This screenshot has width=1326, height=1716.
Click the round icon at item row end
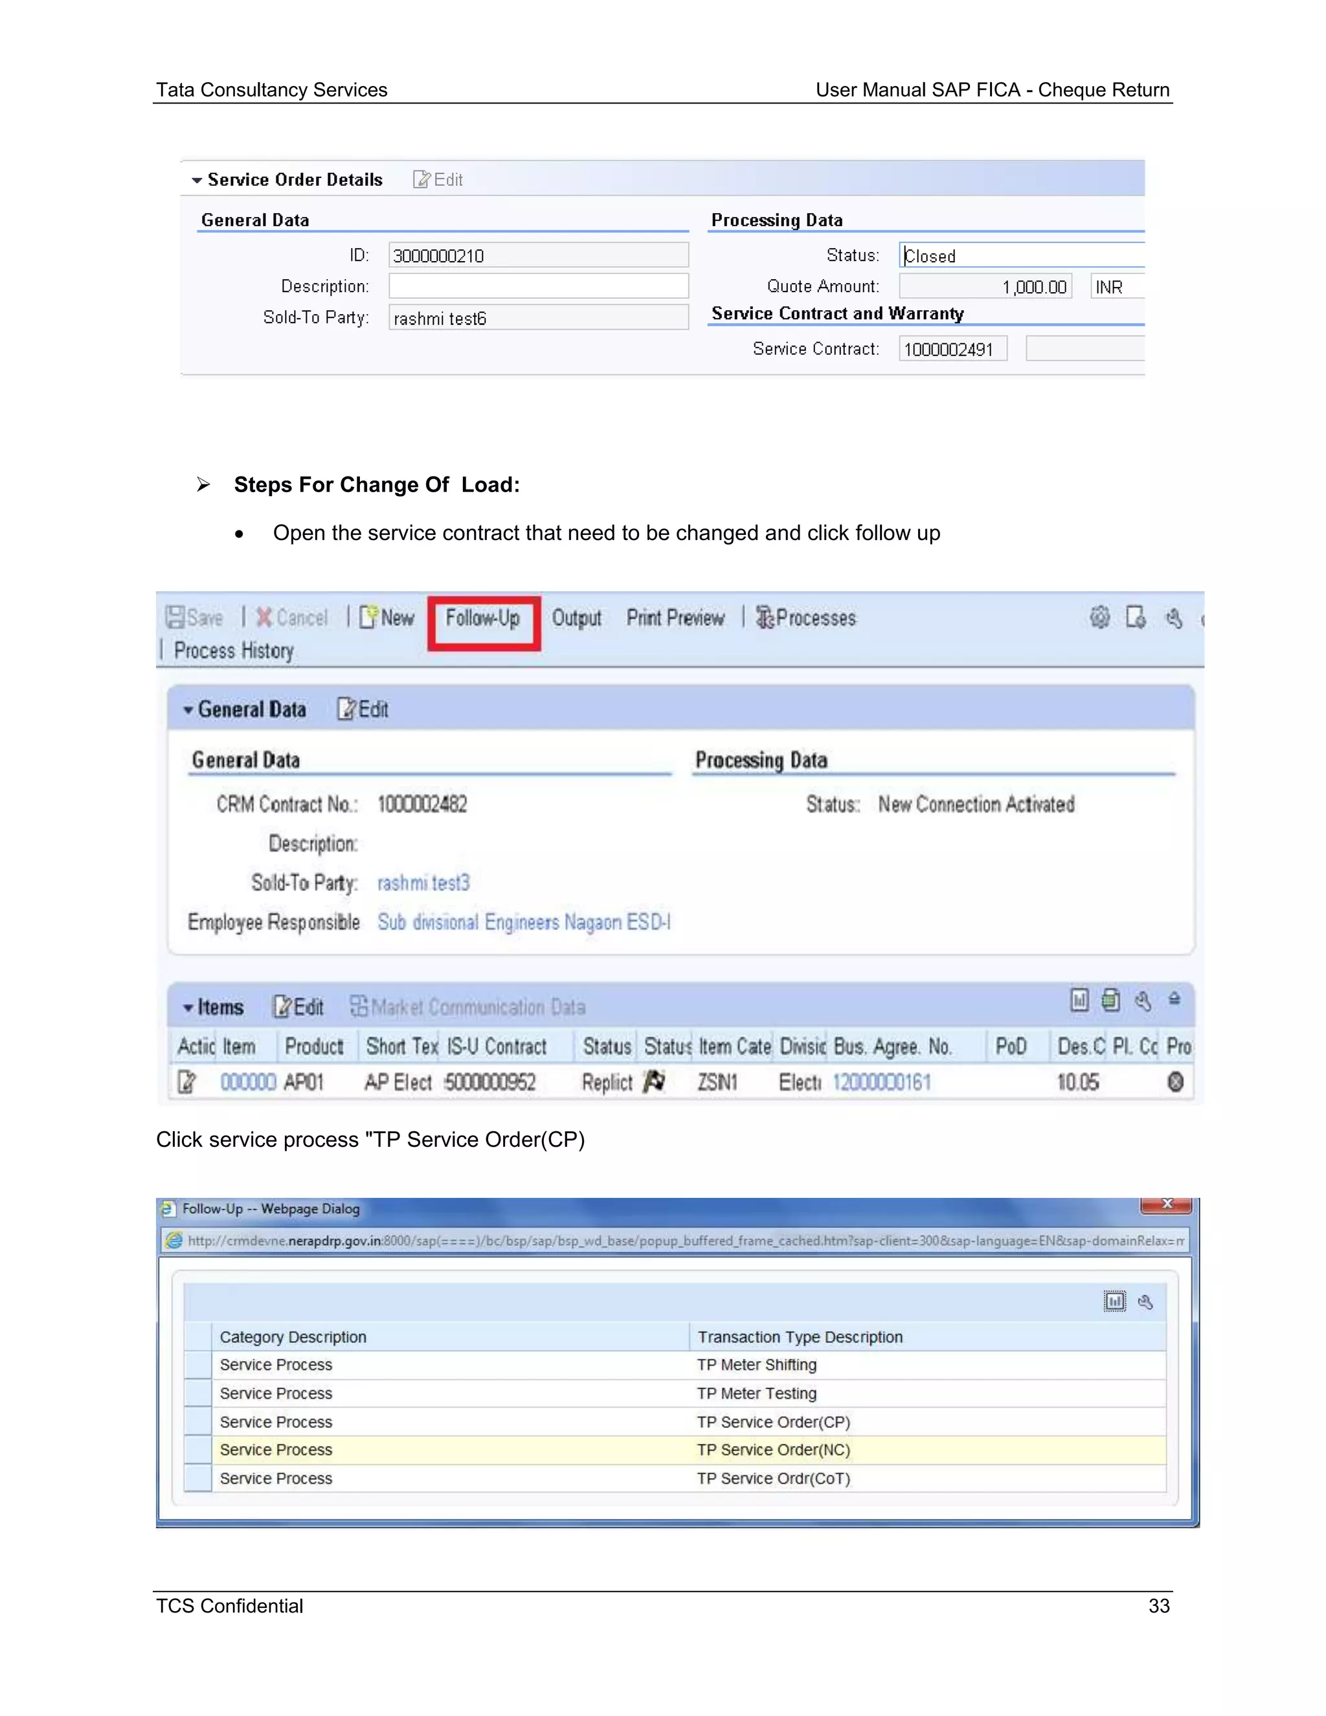[1175, 1083]
